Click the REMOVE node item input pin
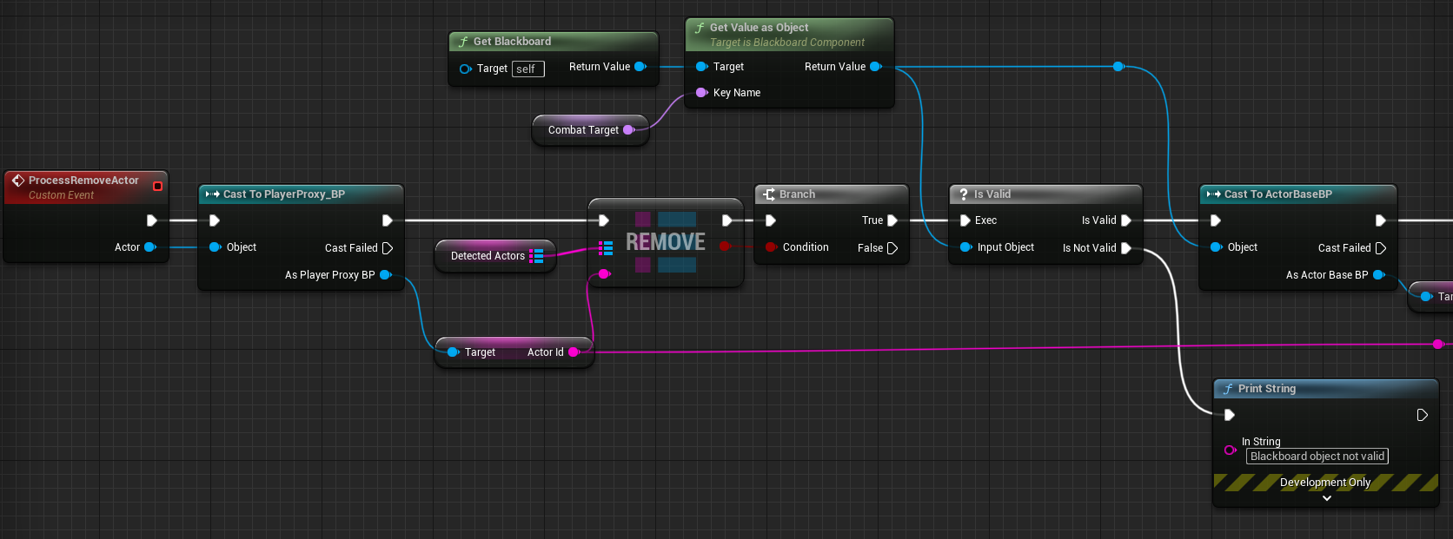 click(604, 274)
